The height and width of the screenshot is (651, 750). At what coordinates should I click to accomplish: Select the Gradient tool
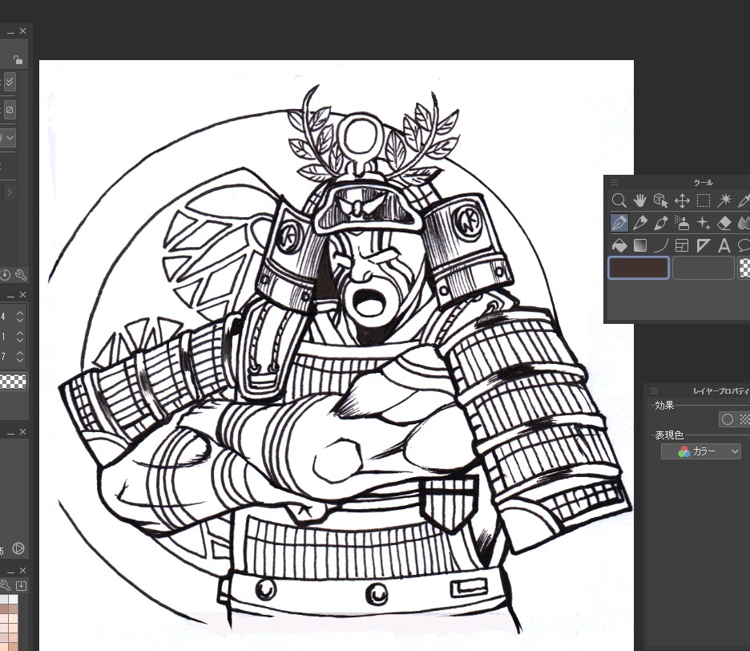(639, 245)
